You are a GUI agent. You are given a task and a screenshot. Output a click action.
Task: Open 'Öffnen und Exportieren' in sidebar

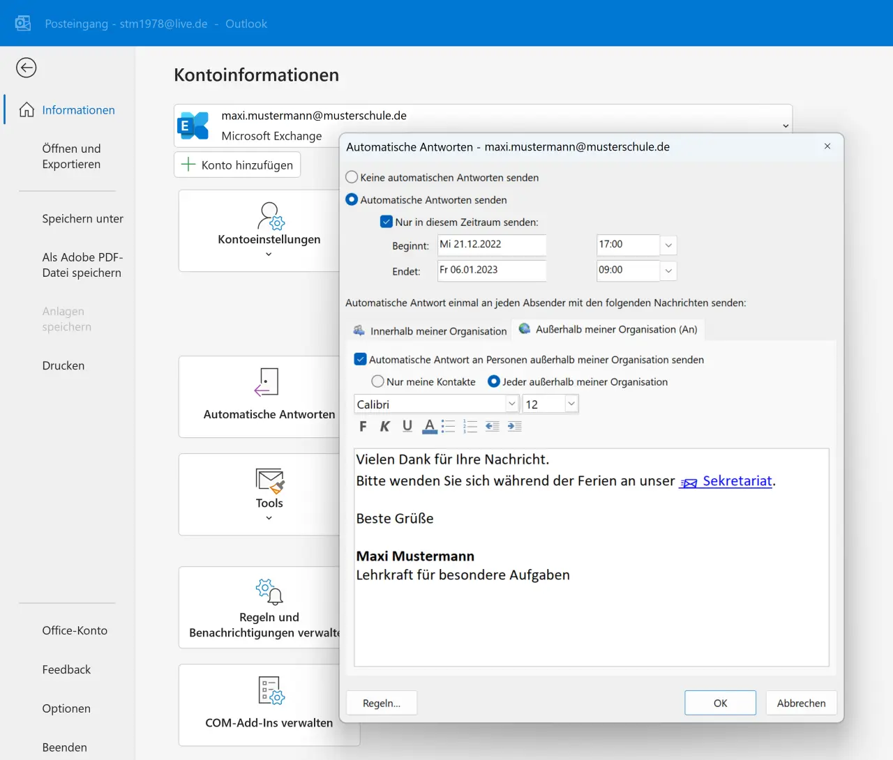(x=71, y=156)
